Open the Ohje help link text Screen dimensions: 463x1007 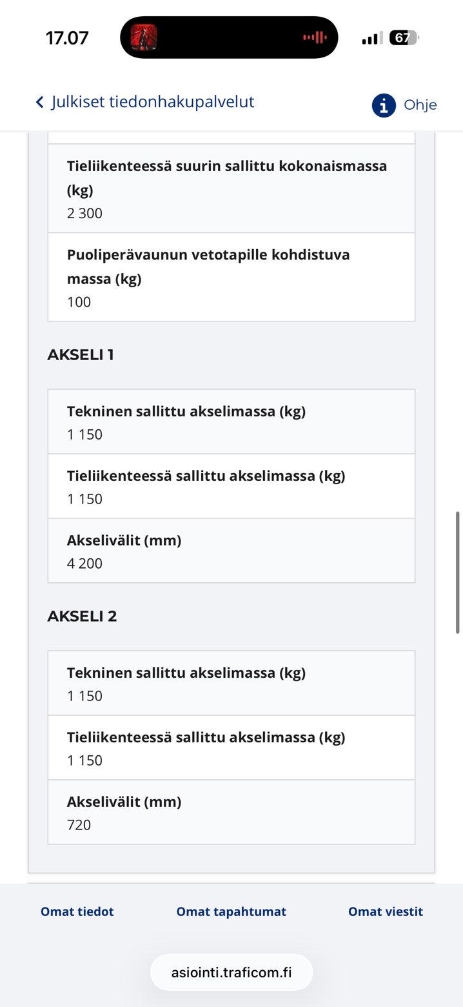(x=420, y=105)
